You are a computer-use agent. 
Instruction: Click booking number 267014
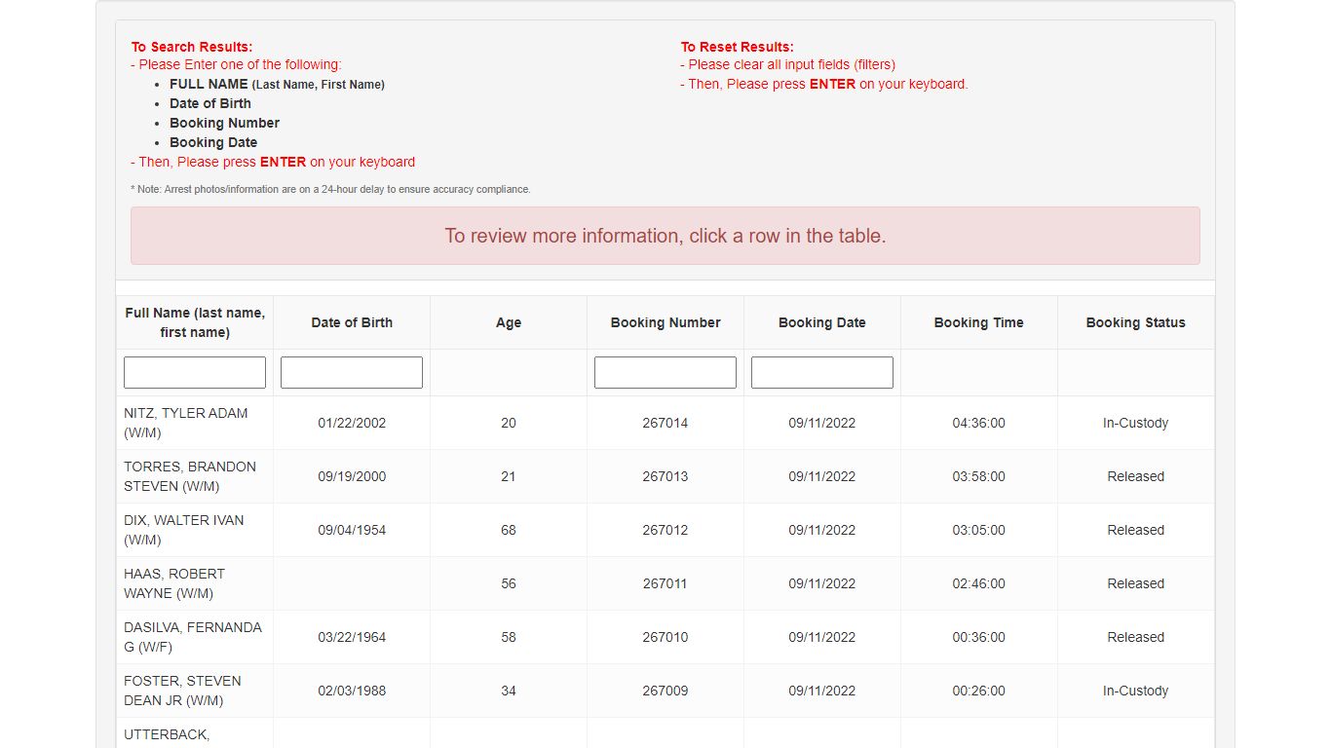click(665, 423)
